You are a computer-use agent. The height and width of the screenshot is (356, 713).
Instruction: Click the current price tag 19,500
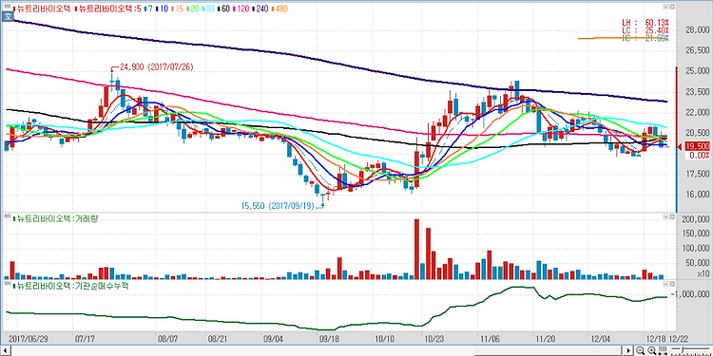pyautogui.click(x=696, y=146)
